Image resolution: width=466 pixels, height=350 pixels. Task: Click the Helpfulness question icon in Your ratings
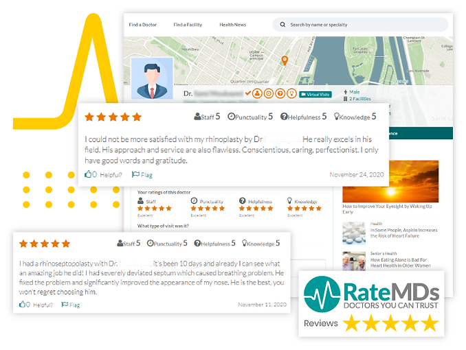click(242, 200)
